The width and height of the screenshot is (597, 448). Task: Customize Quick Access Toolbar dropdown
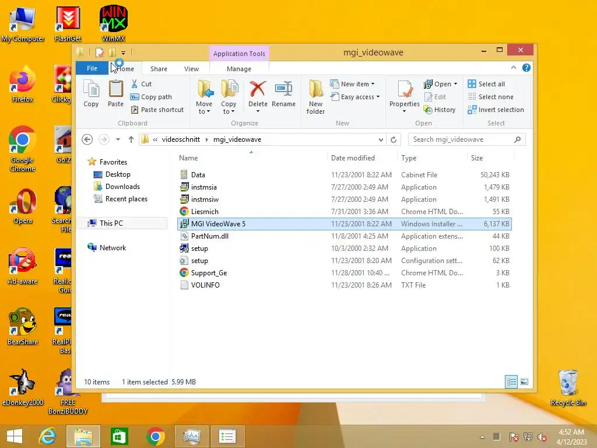(124, 52)
